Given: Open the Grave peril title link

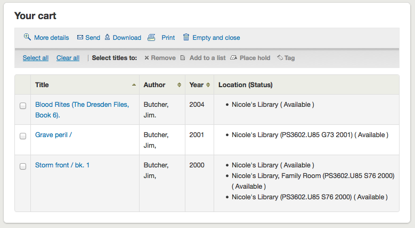Looking at the screenshot, I should (53, 135).
